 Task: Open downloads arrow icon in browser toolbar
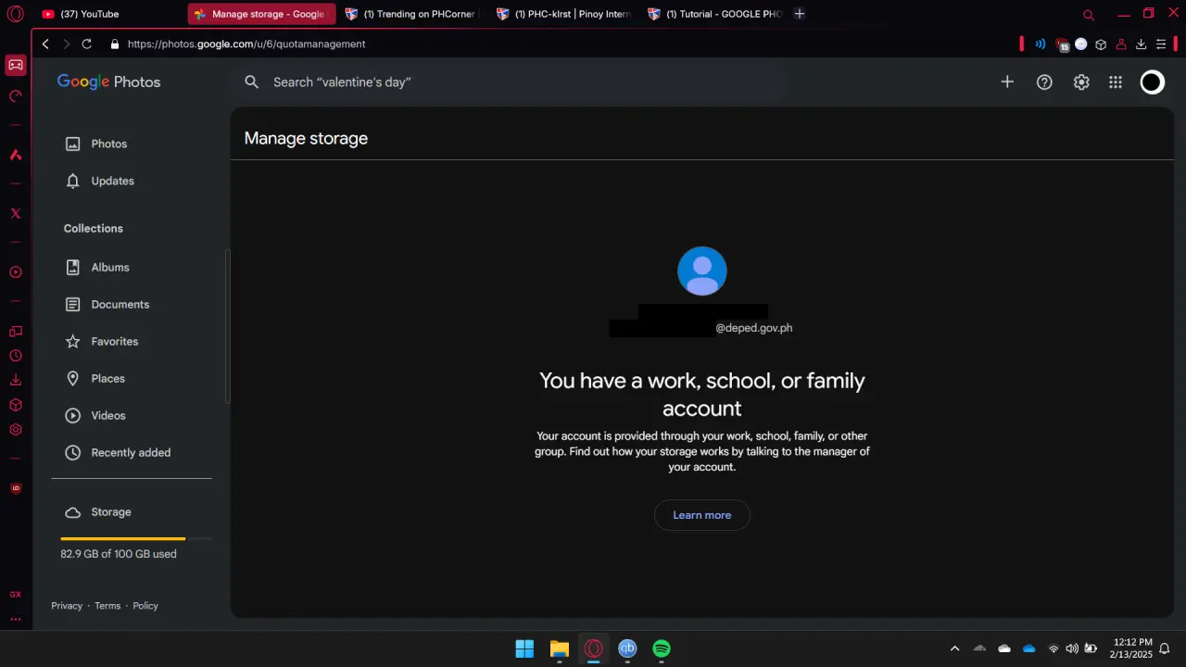pyautogui.click(x=1142, y=44)
